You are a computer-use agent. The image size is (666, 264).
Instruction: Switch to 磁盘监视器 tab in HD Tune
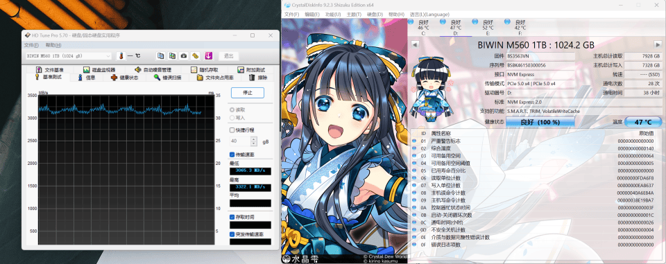tap(99, 69)
